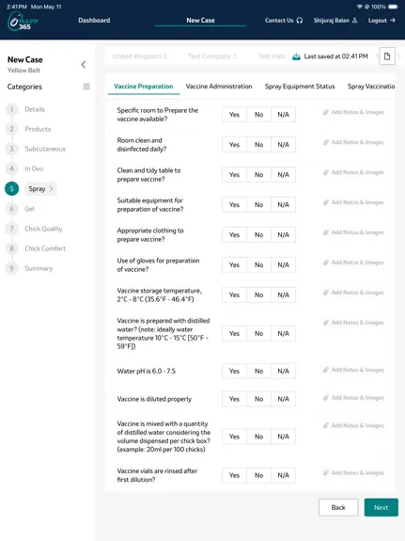
Task: Click the user profile icon beside Shijuraj Balan
Action: click(354, 21)
